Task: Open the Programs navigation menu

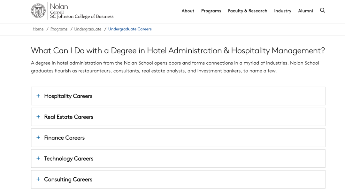Action: [x=211, y=11]
